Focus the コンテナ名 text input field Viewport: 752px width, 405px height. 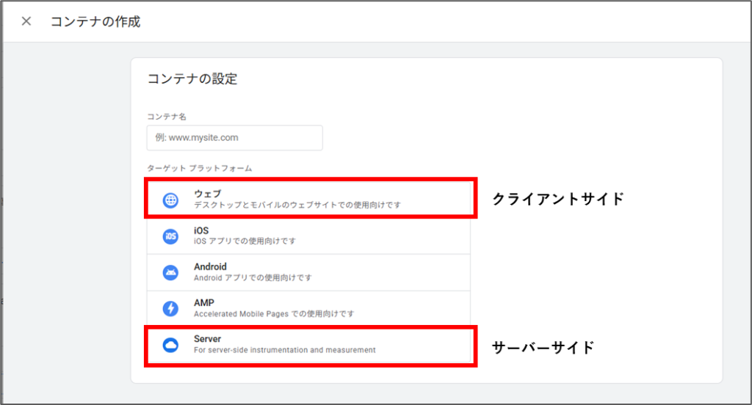234,137
